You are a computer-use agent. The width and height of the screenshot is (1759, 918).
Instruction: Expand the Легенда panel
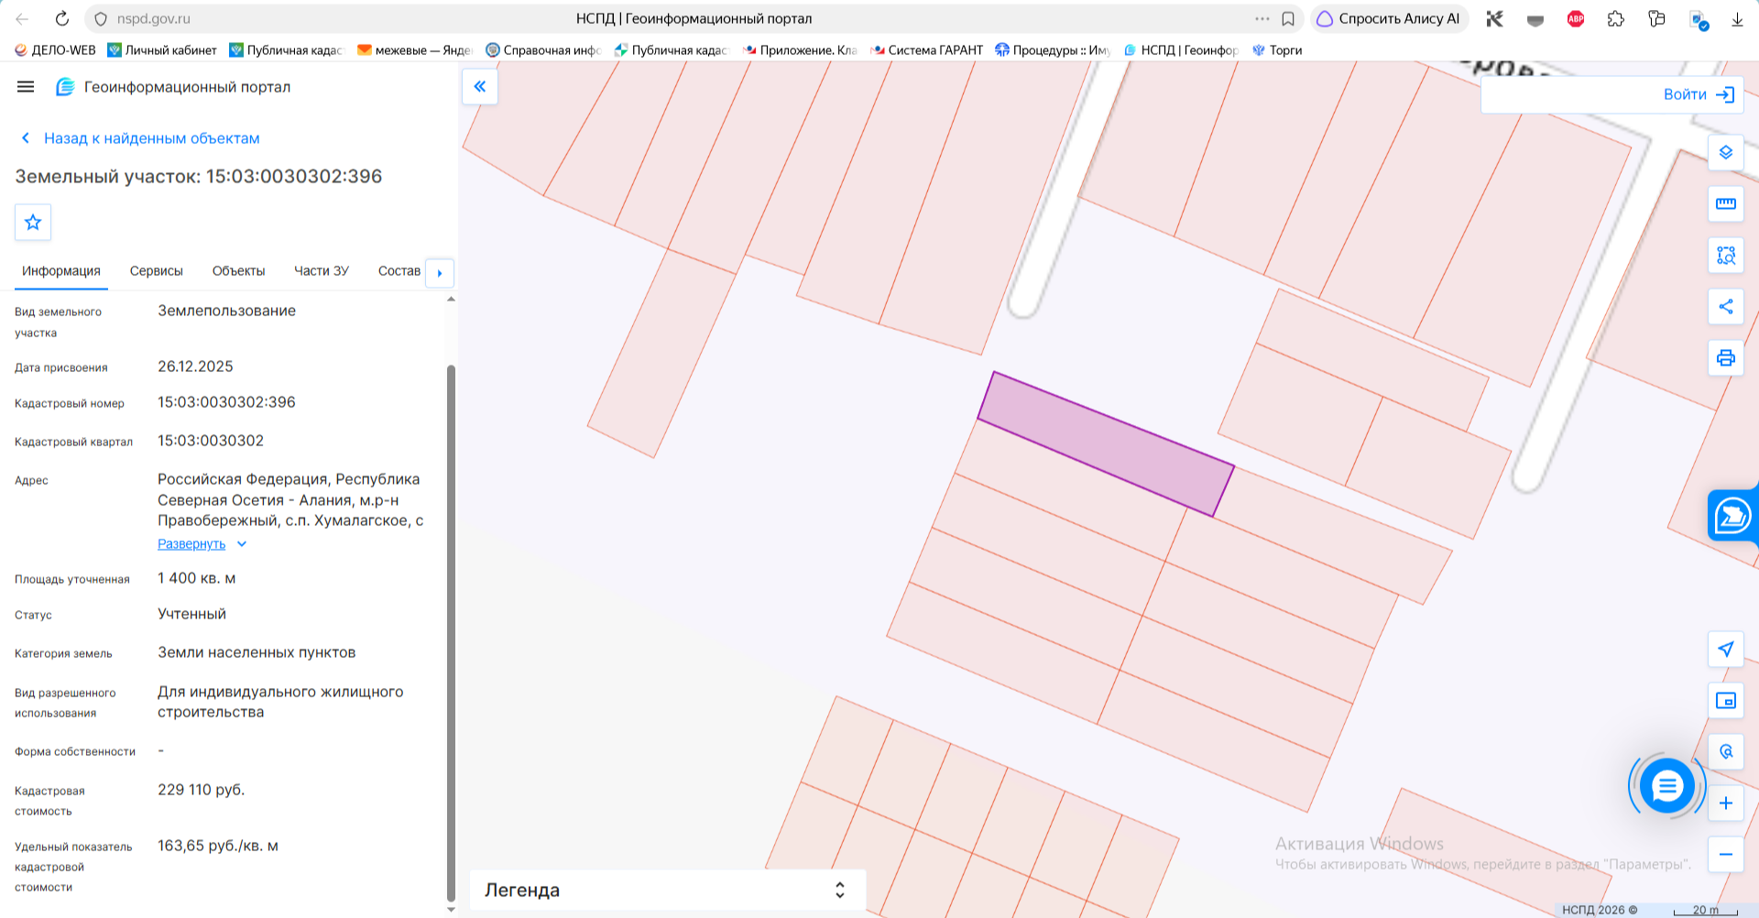pos(668,891)
